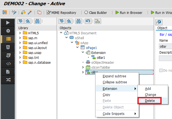Open the MIME Repository
The height and width of the screenshot is (119, 172).
[x=61, y=13]
